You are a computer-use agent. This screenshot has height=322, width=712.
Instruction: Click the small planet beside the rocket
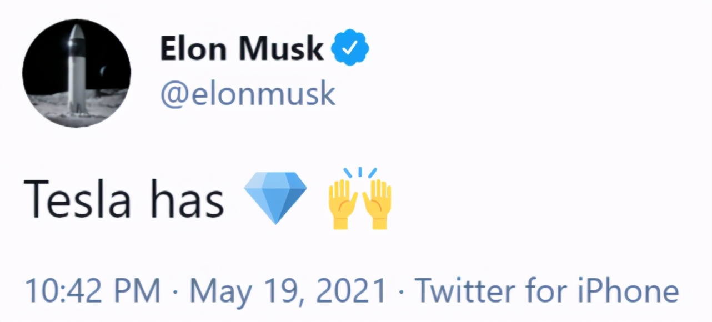click(x=104, y=72)
